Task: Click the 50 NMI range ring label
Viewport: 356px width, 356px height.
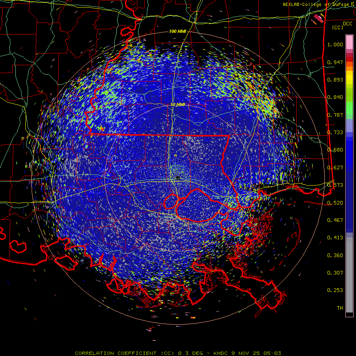Action: (x=178, y=105)
